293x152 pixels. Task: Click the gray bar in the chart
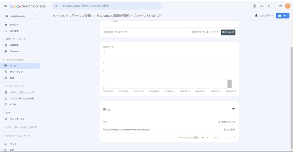pos(230,84)
